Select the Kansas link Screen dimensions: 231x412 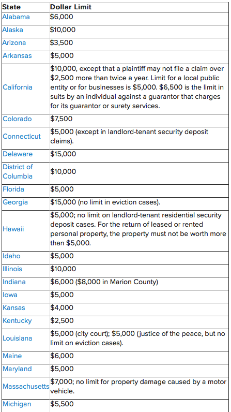click(14, 307)
